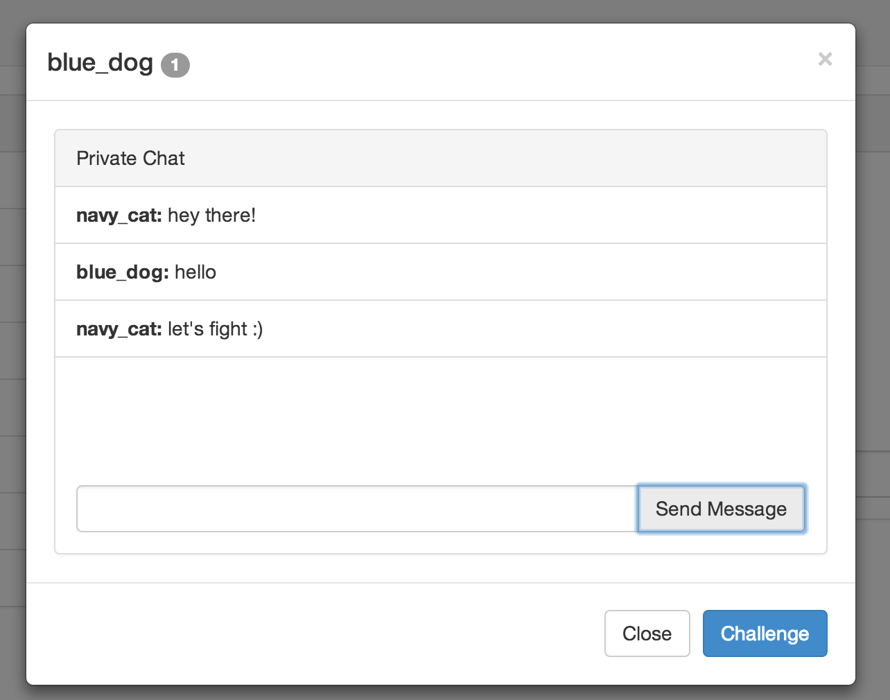
Task: Click blank header space beside the badge
Action: click(x=485, y=63)
